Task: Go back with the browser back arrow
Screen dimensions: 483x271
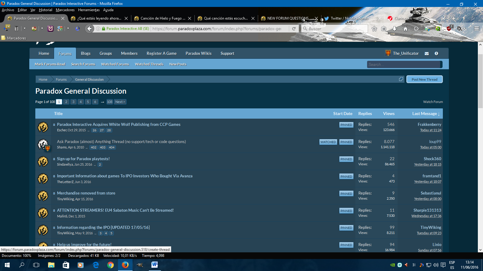Action: tap(89, 29)
